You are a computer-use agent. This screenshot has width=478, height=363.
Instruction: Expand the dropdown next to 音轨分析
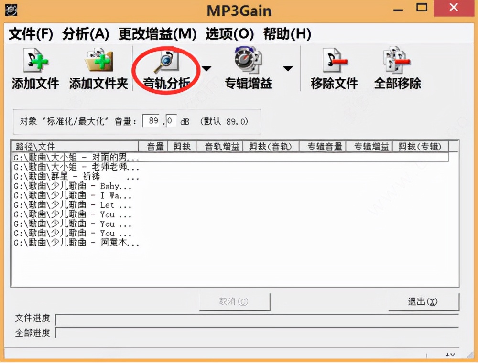point(206,68)
